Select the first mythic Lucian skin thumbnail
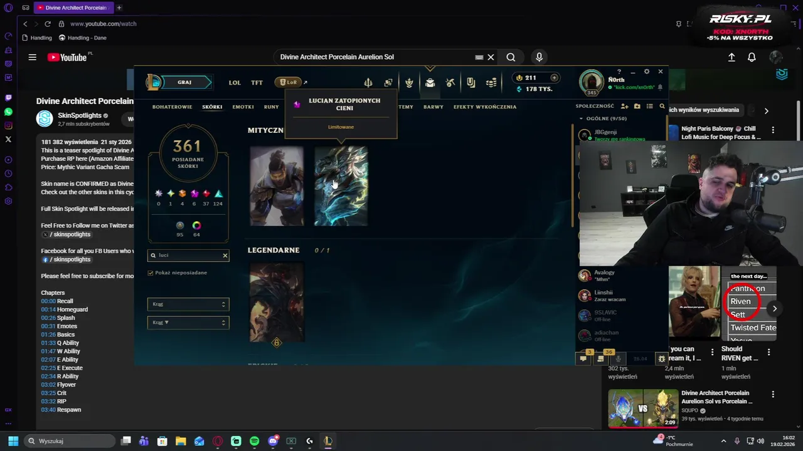 277,186
